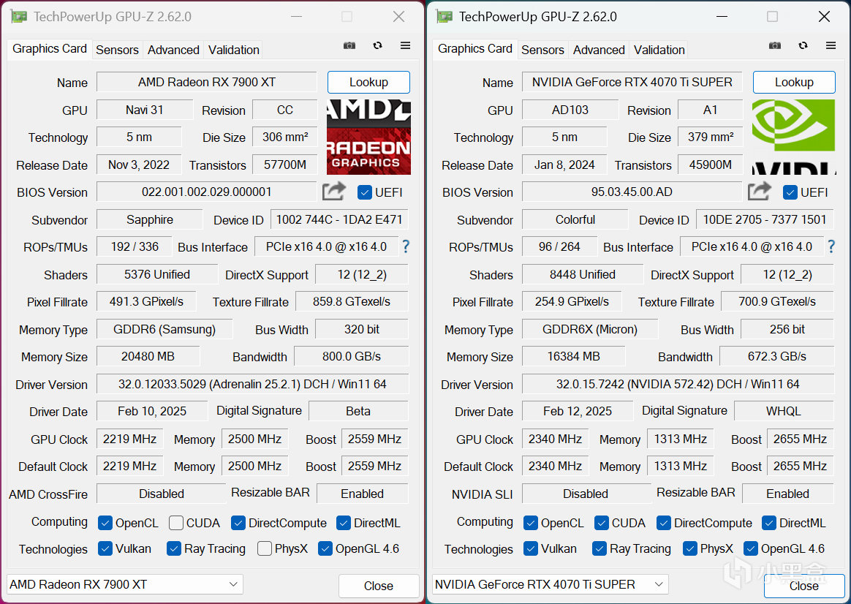Click screenshot camera icon in AMD window

click(349, 45)
